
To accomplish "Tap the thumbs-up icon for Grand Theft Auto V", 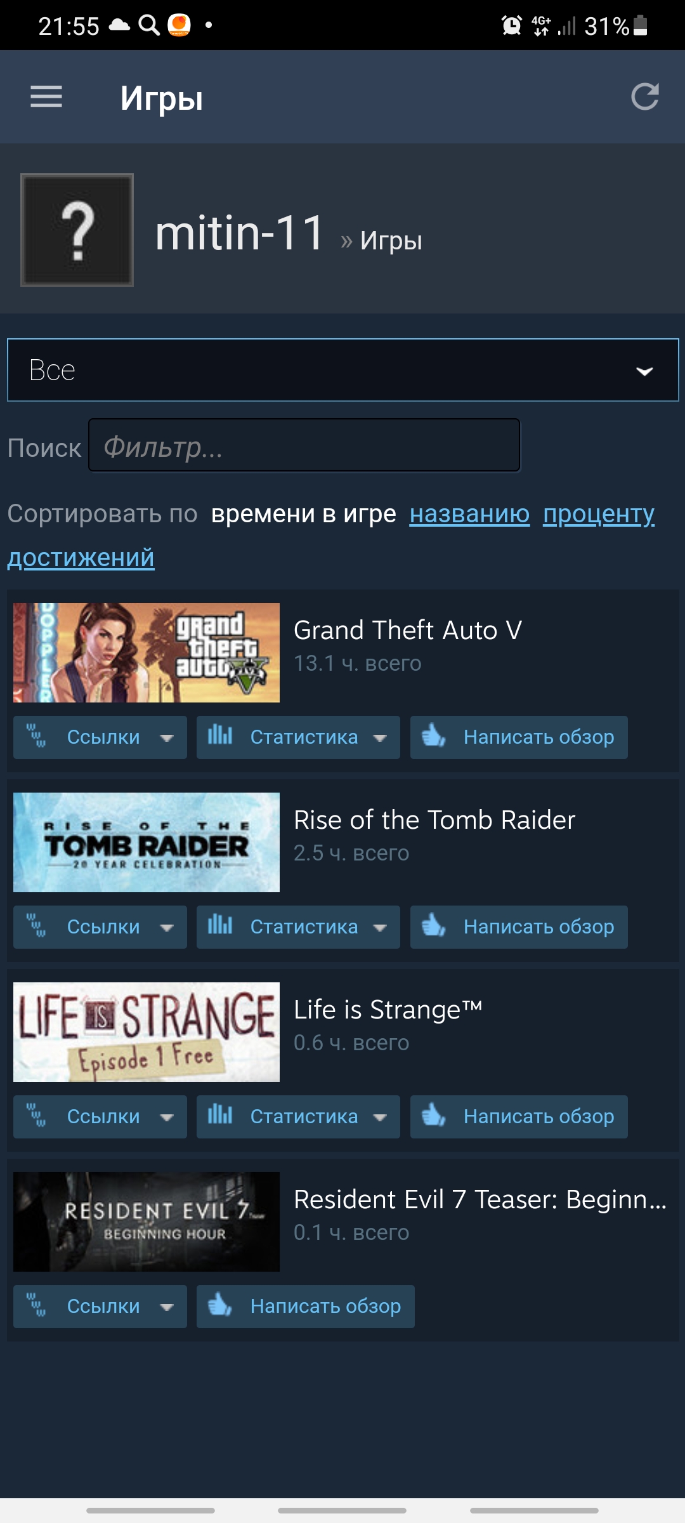I will click(x=434, y=736).
